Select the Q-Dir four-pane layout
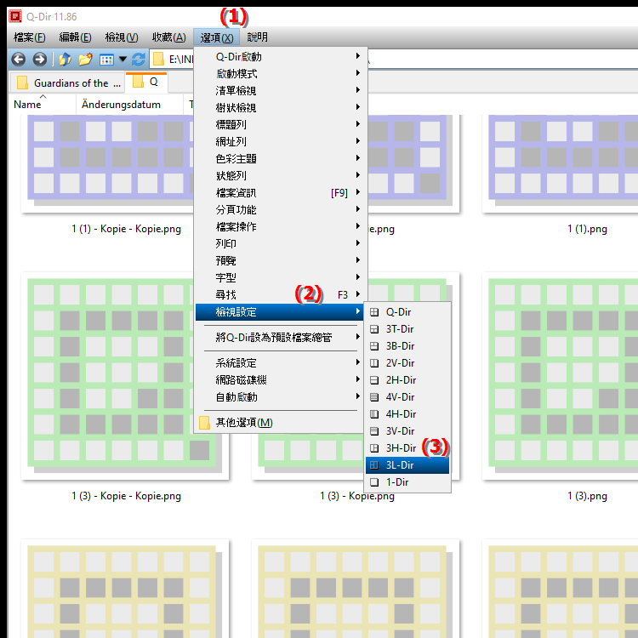The width and height of the screenshot is (638, 638). 398,312
